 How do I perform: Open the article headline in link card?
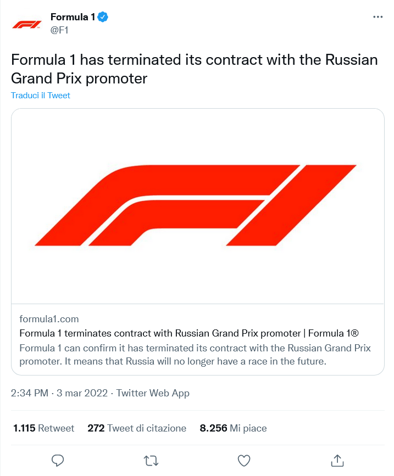[188, 333]
